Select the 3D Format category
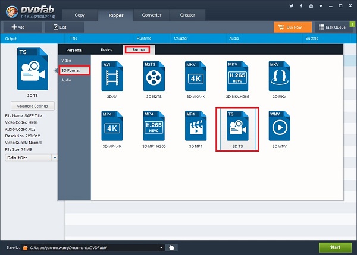This screenshot has width=357, height=255. [x=74, y=71]
